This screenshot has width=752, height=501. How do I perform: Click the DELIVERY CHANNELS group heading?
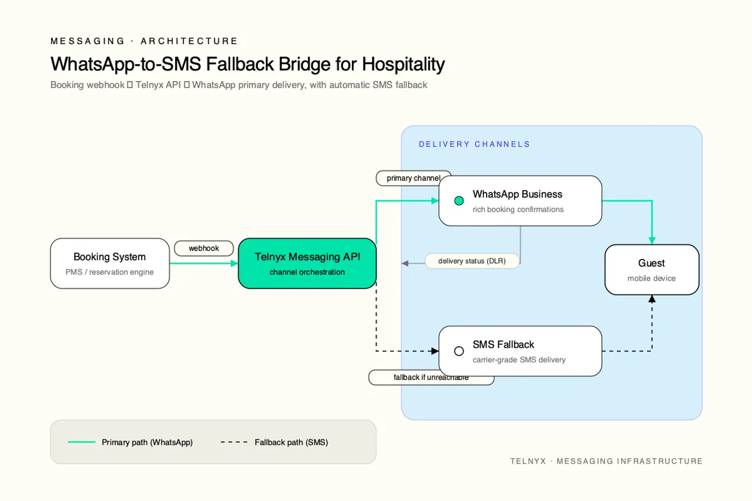click(475, 144)
